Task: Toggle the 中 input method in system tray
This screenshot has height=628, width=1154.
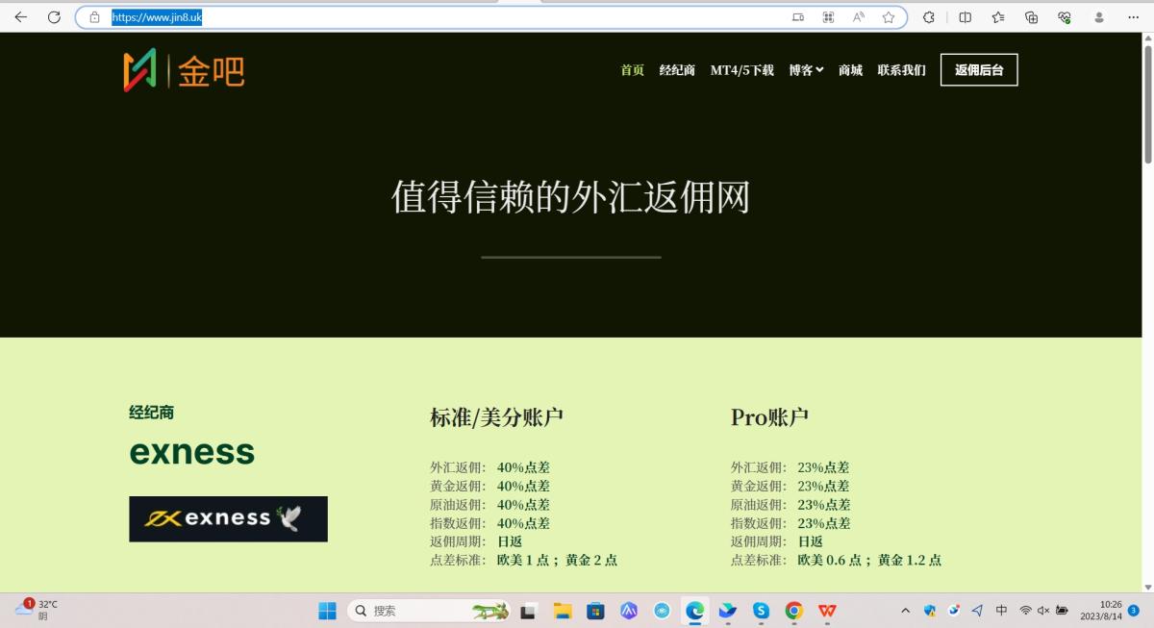Action: tap(1001, 611)
